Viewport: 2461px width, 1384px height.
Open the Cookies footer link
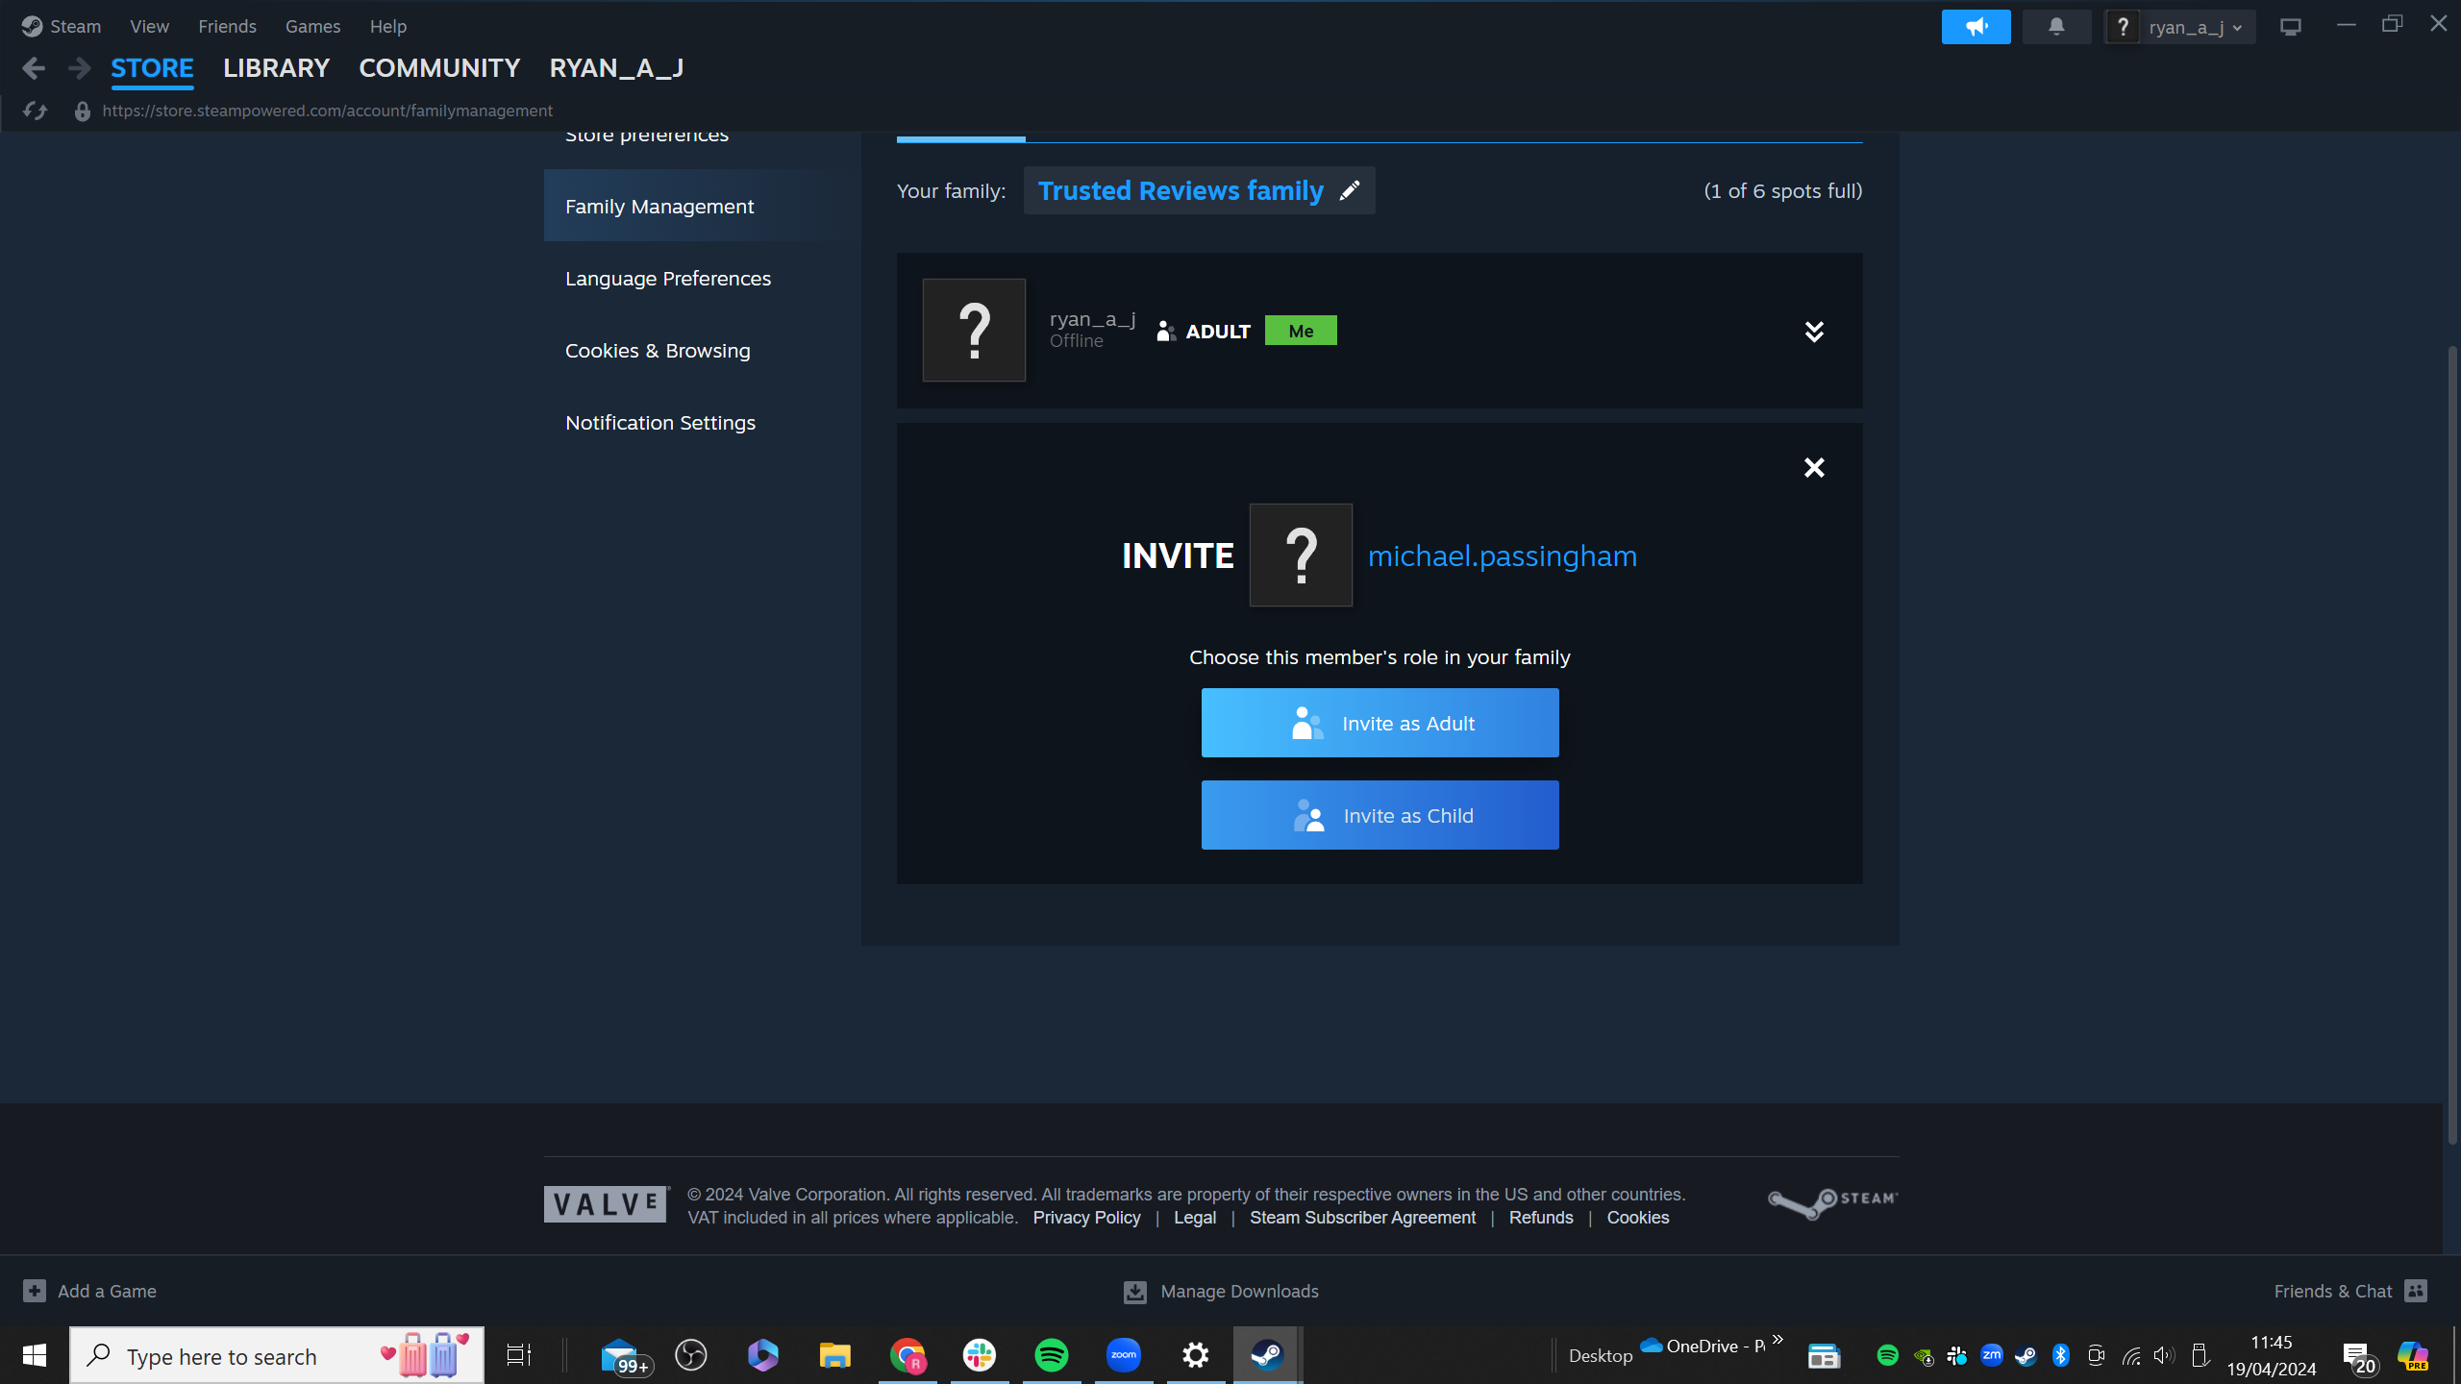pos(1637,1218)
